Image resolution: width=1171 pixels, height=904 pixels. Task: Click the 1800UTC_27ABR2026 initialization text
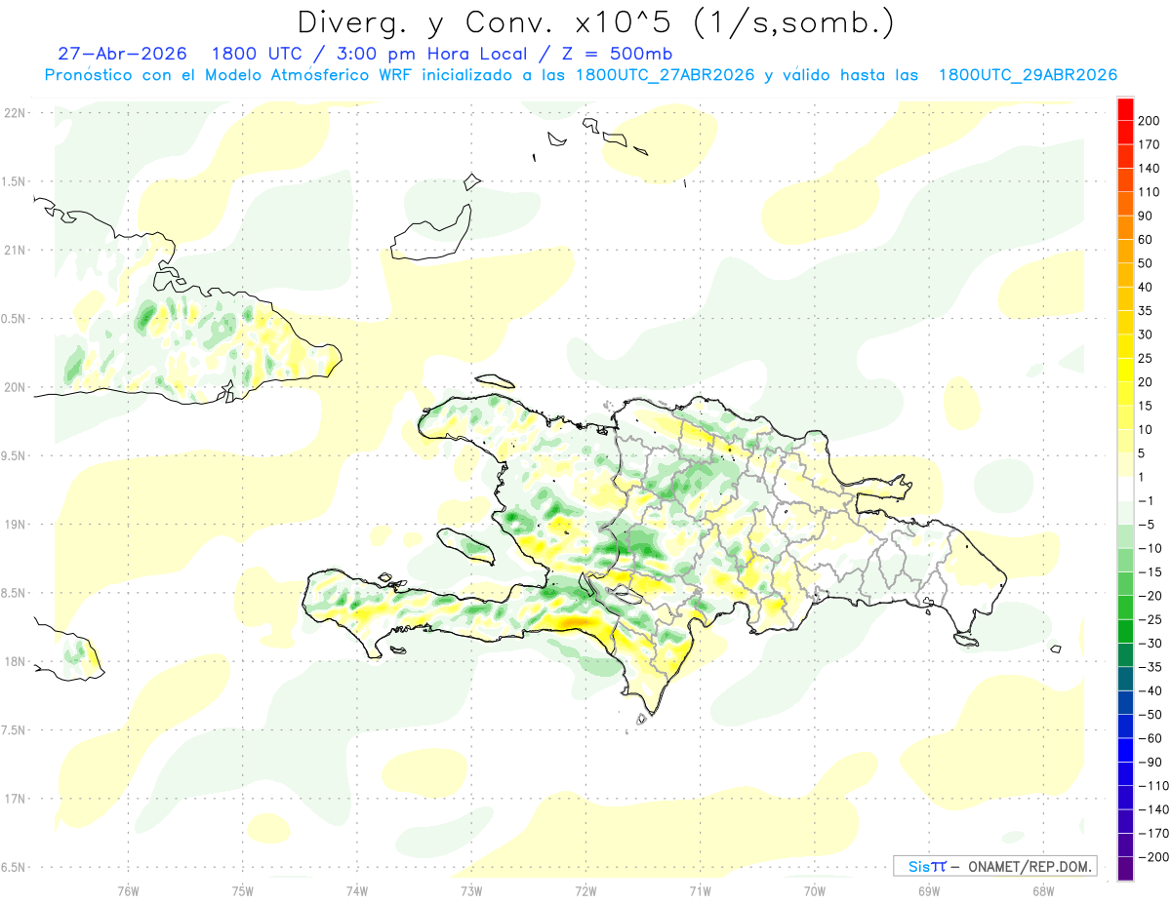click(x=665, y=75)
